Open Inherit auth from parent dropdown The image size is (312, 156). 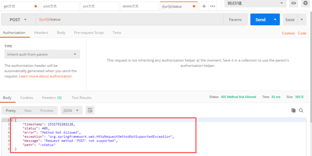click(x=42, y=54)
